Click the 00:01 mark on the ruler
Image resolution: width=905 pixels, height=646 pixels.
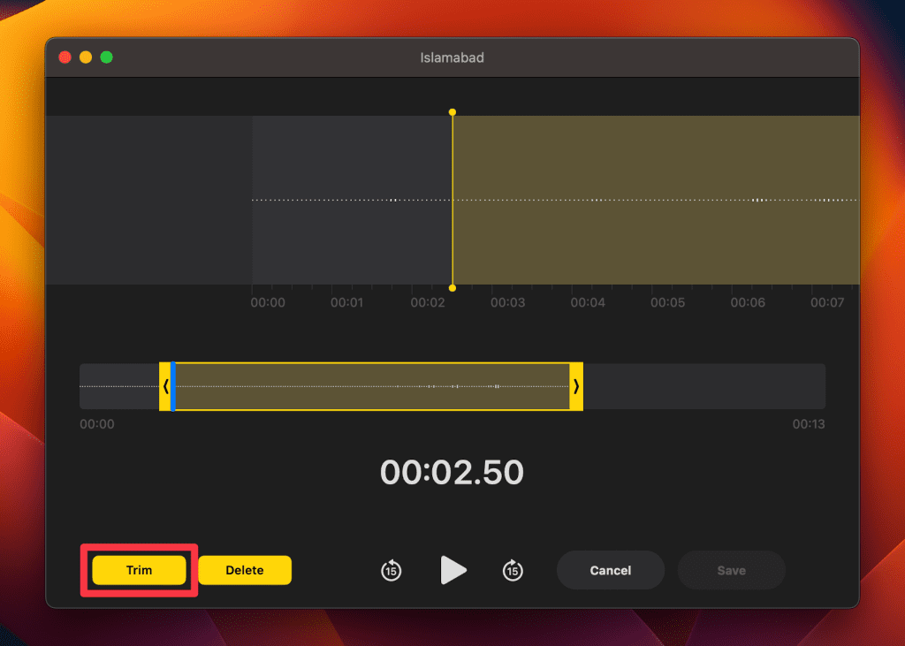[x=347, y=302]
